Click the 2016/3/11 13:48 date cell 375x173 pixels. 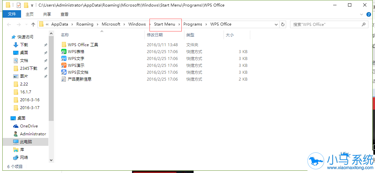tap(162, 45)
